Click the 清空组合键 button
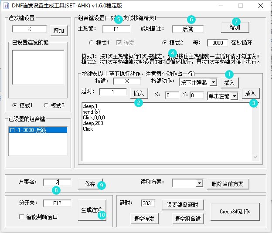This screenshot has height=233, width=272. [188, 219]
